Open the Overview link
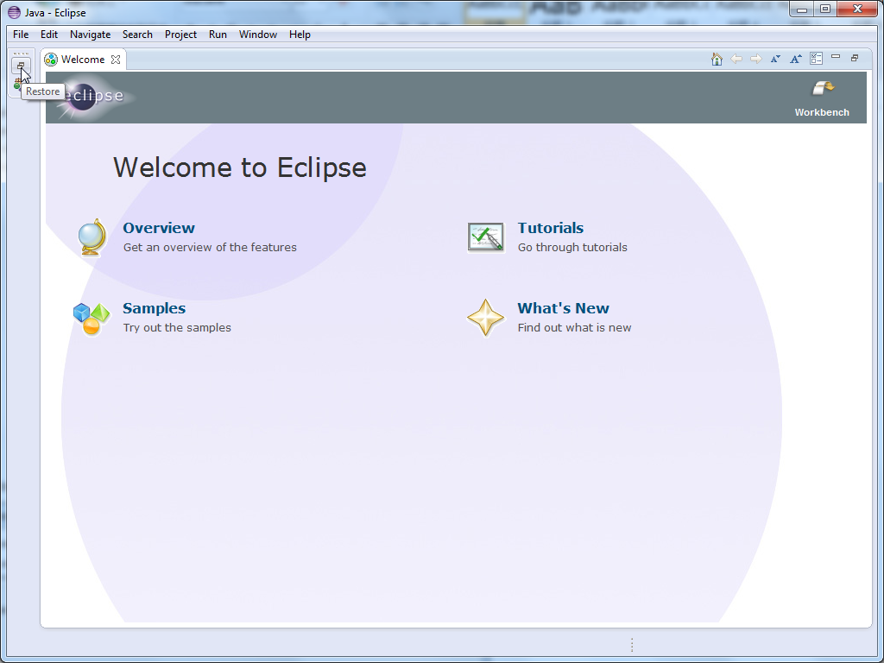Image resolution: width=884 pixels, height=663 pixels. click(159, 228)
